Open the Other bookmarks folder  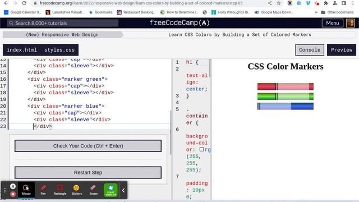[337, 12]
